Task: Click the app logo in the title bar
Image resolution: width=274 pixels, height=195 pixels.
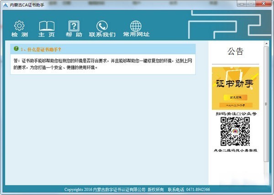Action: tap(5, 5)
